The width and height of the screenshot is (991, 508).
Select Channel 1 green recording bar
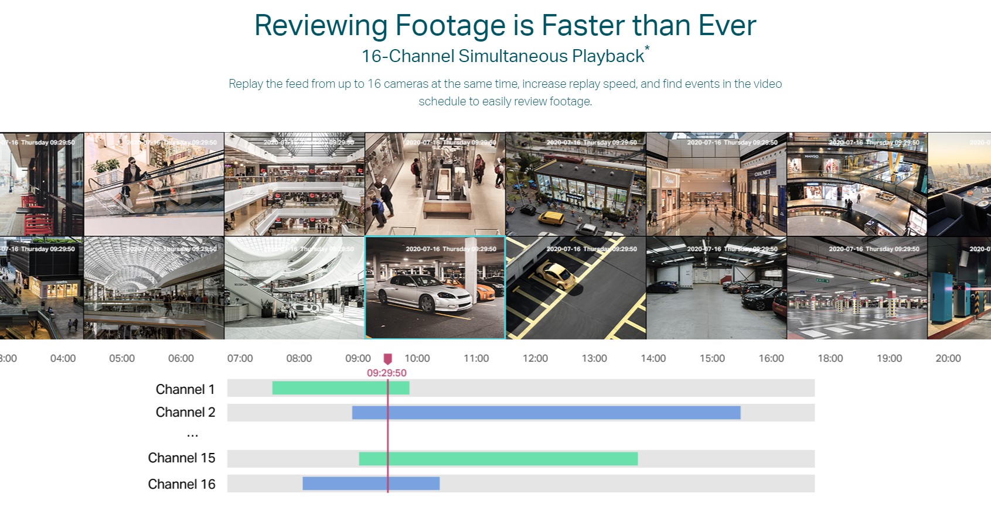point(340,387)
